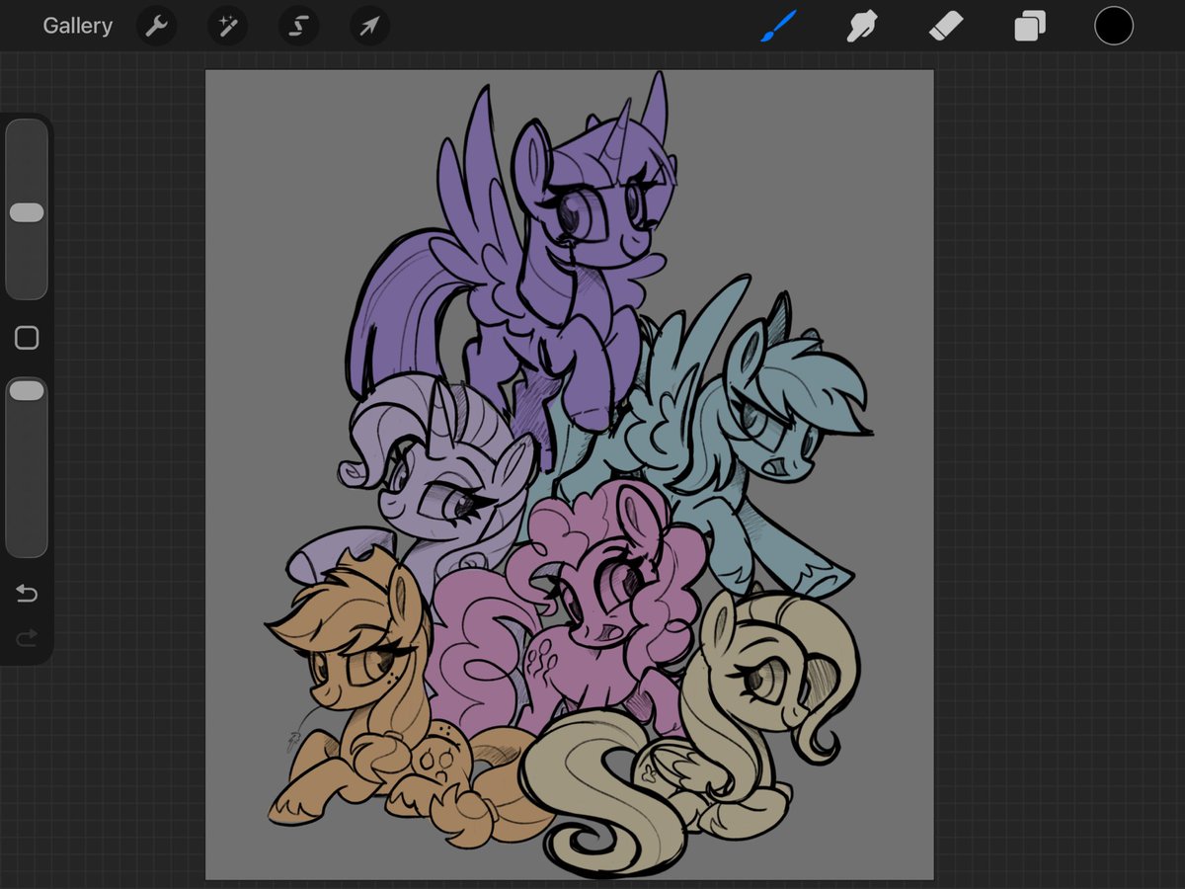Undo the last action
Screen dimensions: 1185x889
(27, 593)
